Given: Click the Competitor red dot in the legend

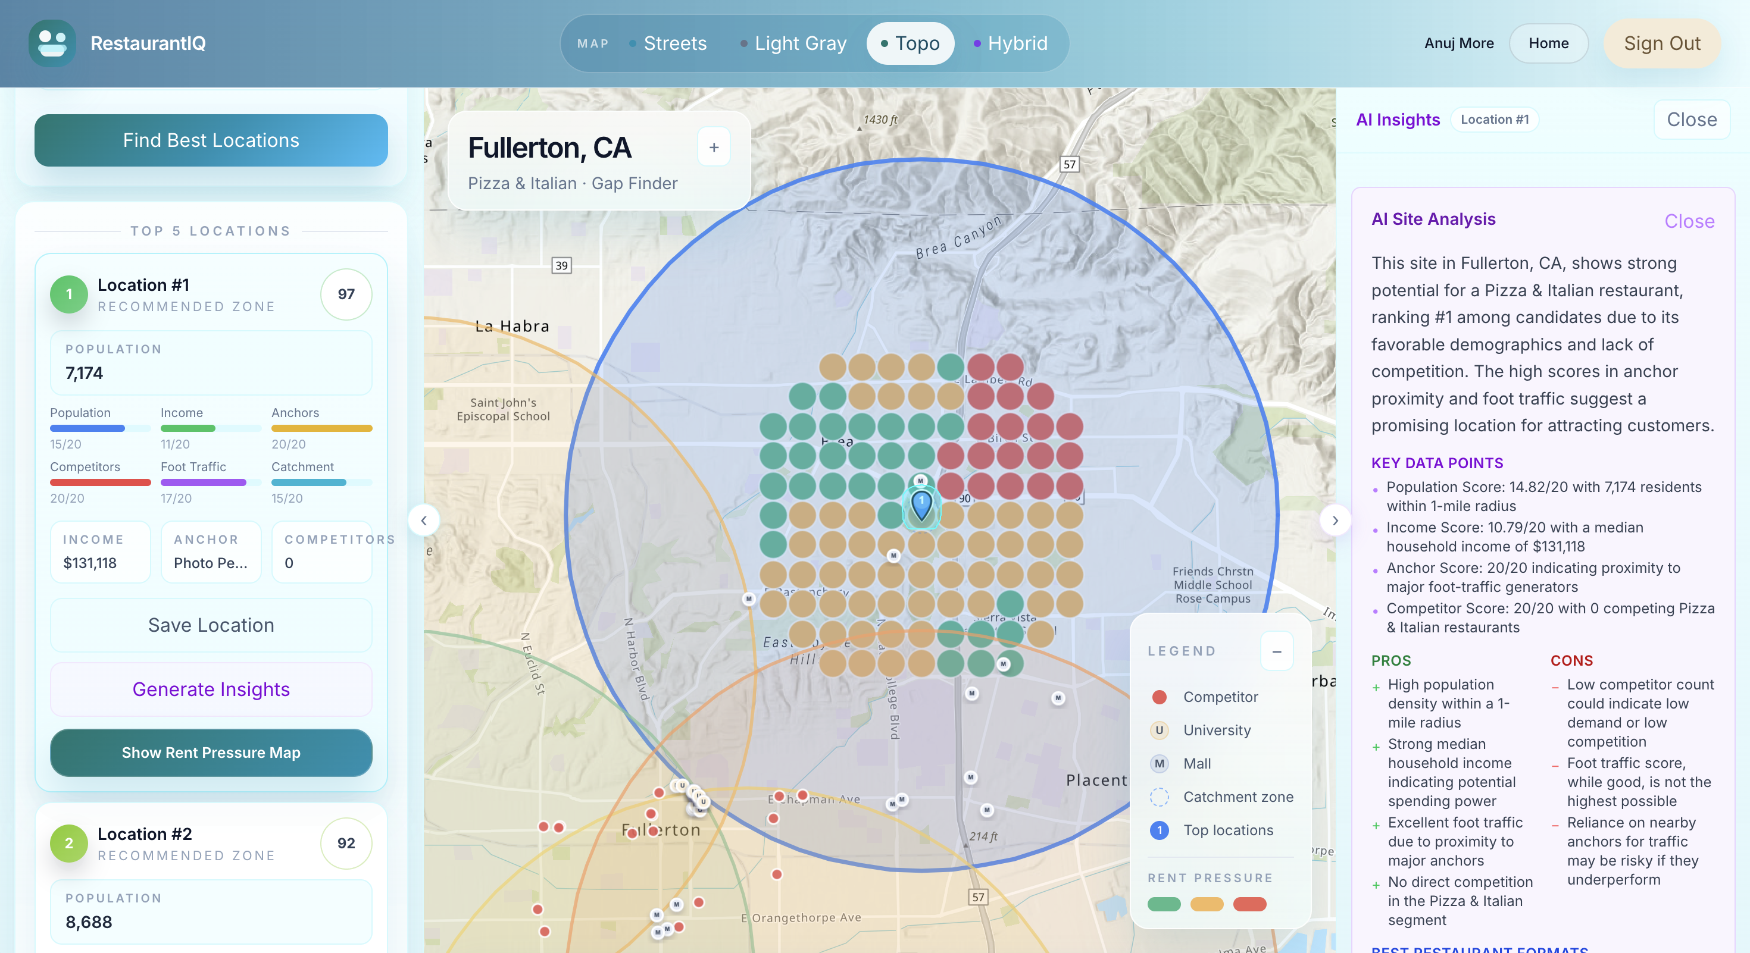Looking at the screenshot, I should (1159, 697).
